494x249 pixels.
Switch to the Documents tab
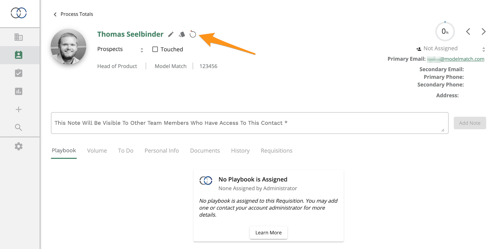pos(205,151)
